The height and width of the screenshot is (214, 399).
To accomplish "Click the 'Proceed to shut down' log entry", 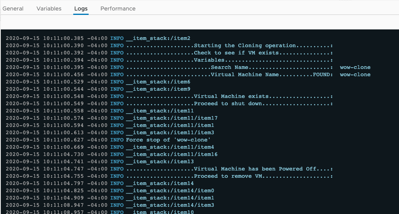I will 229,104.
